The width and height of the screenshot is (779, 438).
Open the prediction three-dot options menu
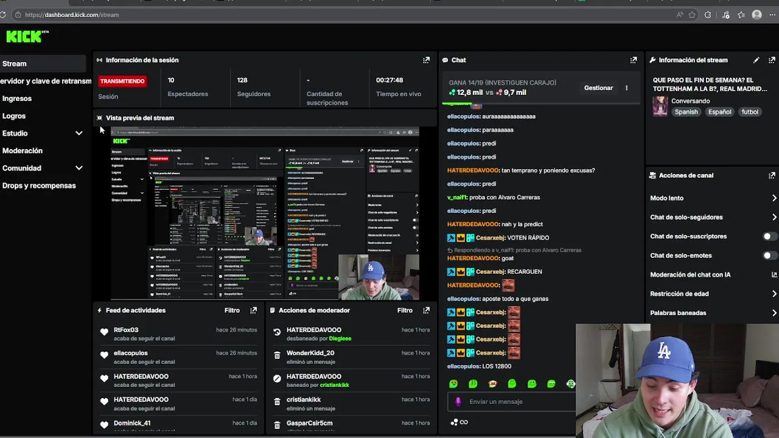coord(626,88)
